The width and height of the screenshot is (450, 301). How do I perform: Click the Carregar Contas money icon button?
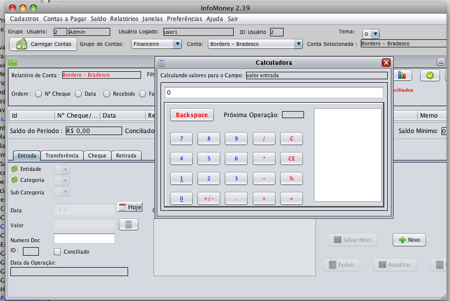(43, 44)
